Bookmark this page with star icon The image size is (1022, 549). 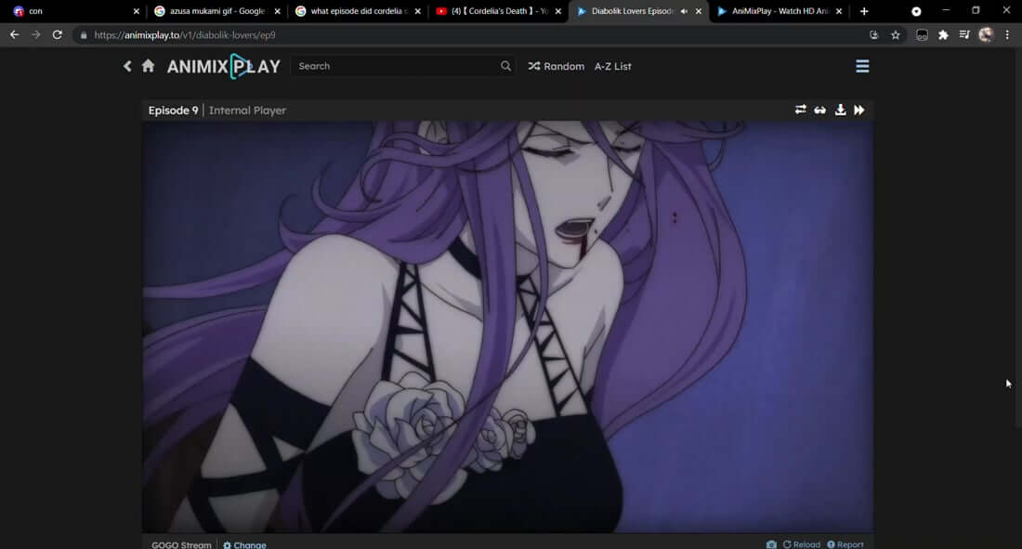coord(896,34)
